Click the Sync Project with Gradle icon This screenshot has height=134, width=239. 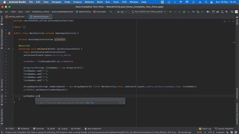(x=218, y=12)
